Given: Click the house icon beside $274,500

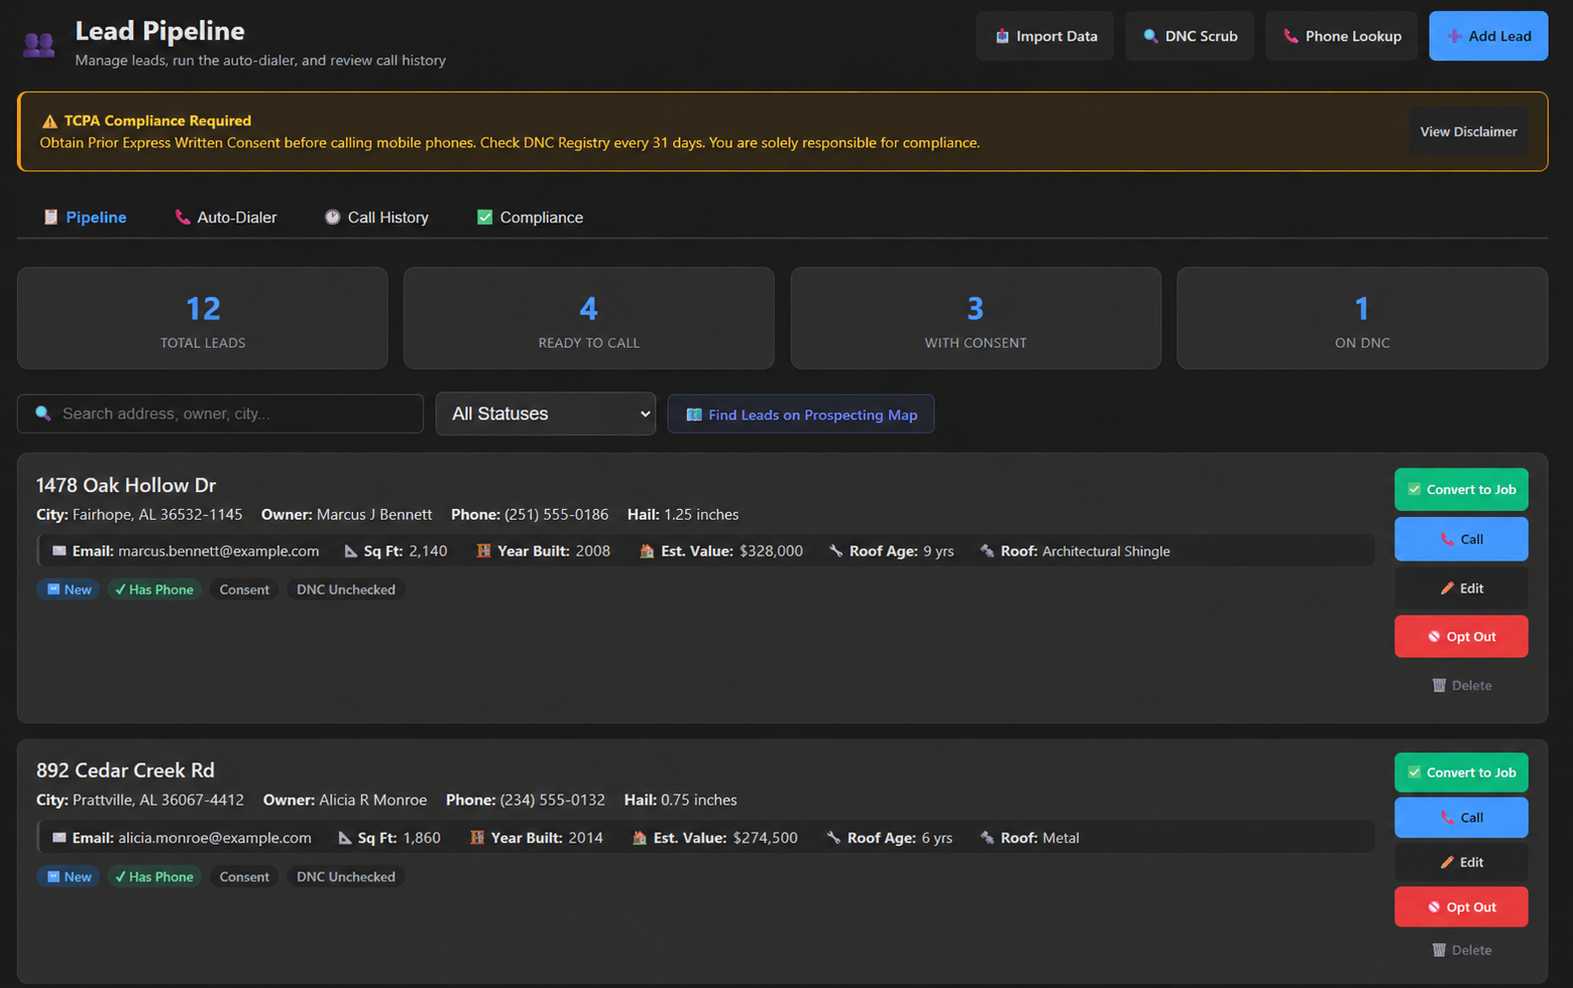Looking at the screenshot, I should 639,838.
